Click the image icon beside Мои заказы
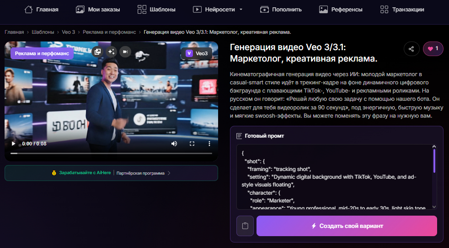Screen dimensions: 449x248 (80, 10)
